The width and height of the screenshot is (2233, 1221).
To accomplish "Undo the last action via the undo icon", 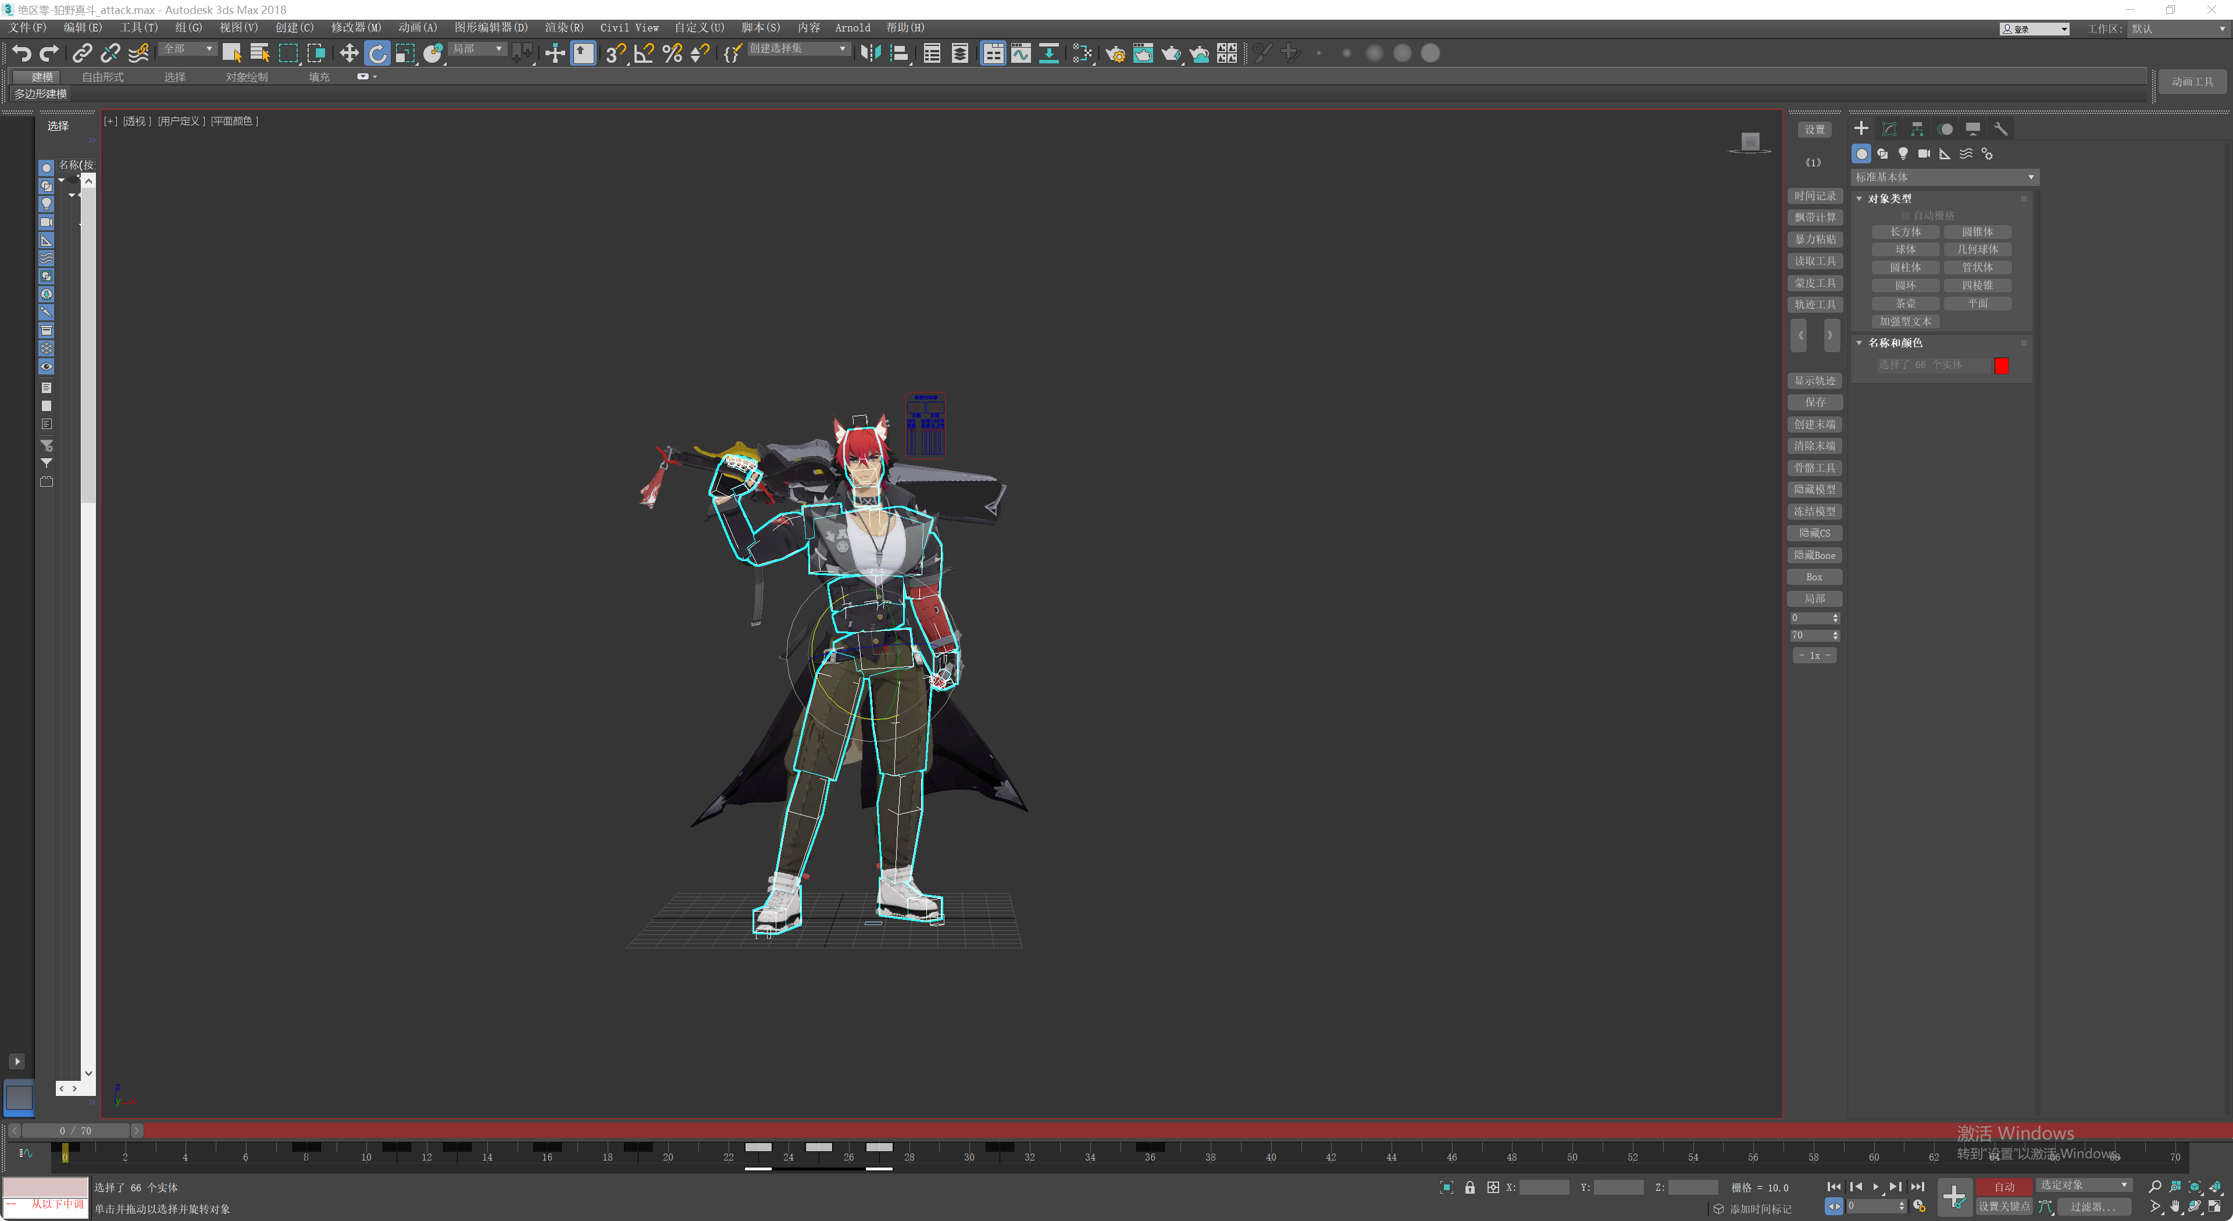I will 21,53.
